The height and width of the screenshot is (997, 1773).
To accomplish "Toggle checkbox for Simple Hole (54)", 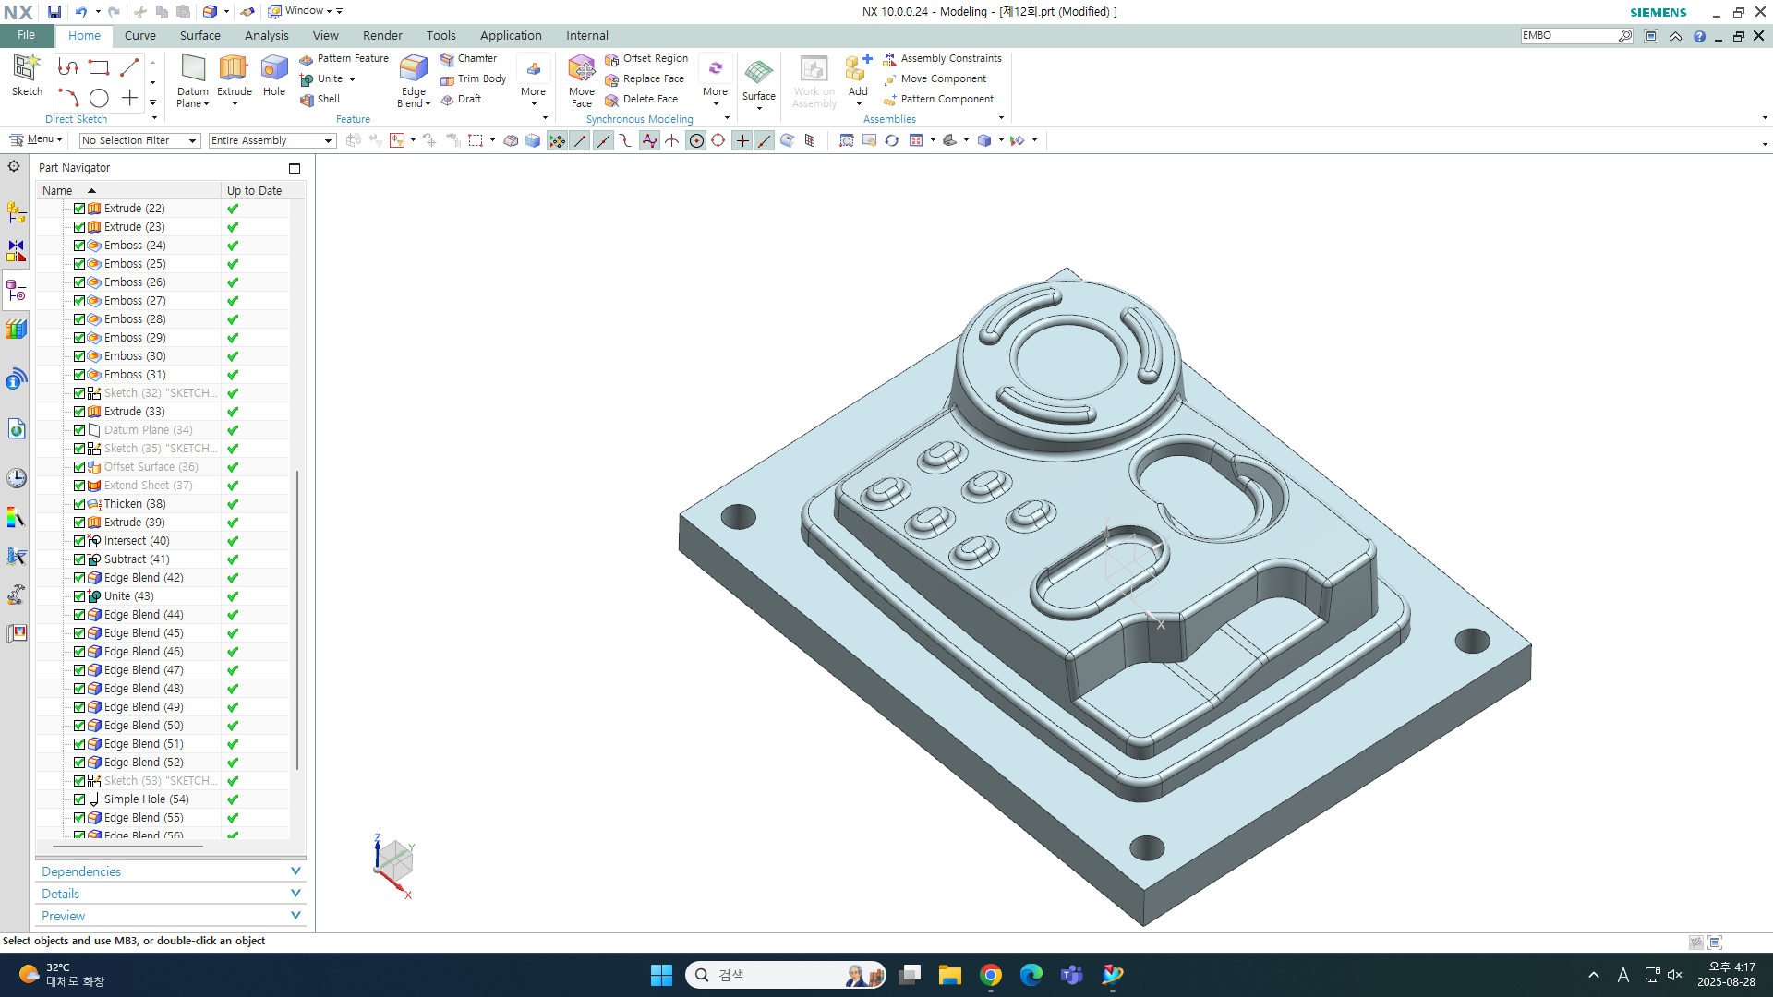I will 79,799.
